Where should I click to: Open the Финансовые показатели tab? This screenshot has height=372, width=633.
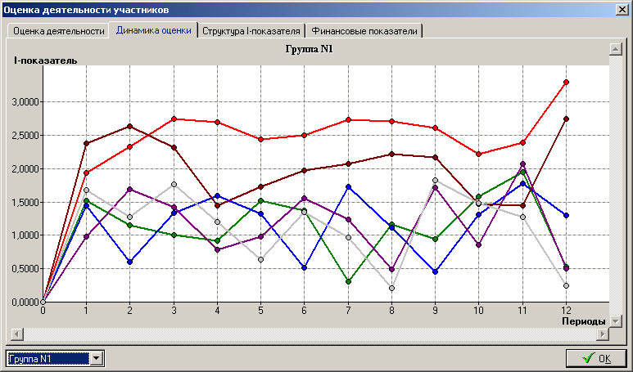pyautogui.click(x=364, y=31)
